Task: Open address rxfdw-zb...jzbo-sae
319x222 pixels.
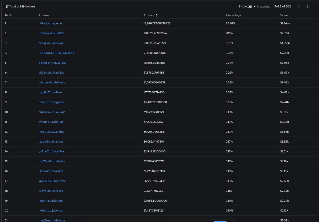Action: [x=51, y=210]
